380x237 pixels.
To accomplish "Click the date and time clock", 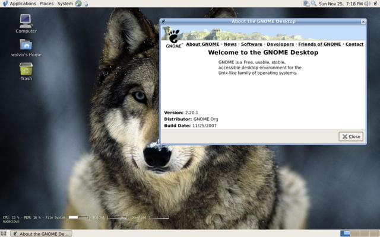I will [x=340, y=4].
